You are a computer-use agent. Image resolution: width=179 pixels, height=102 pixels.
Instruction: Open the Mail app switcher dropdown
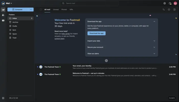[x=9, y=3]
